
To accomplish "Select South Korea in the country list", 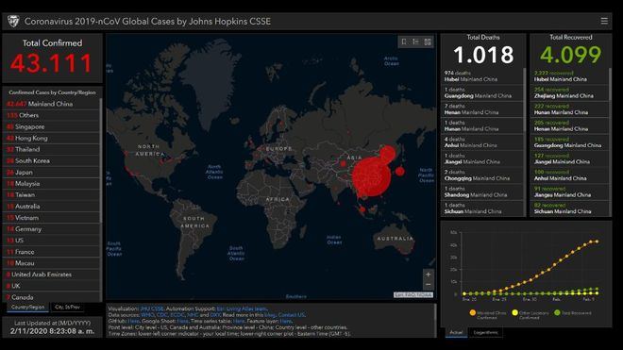I will [51, 161].
